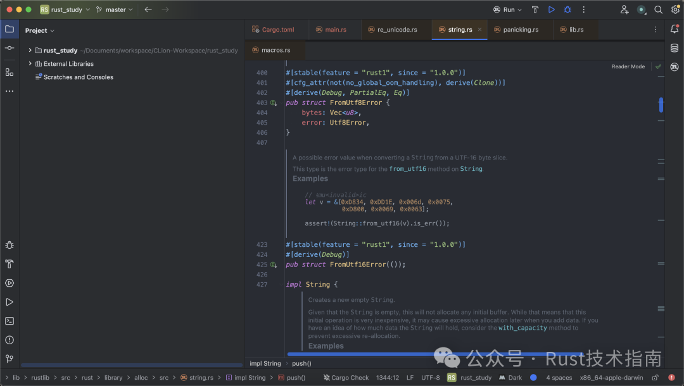Open the 4 spaces indent selector
The width and height of the screenshot is (684, 386).
(559, 378)
